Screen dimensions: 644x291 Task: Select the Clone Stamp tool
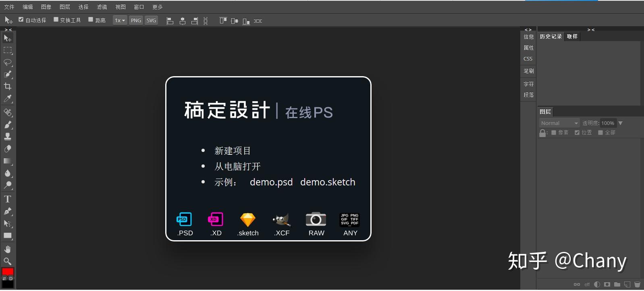8,137
